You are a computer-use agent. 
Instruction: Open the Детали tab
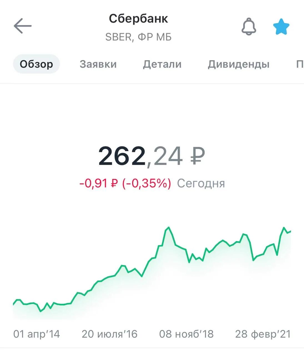[162, 64]
